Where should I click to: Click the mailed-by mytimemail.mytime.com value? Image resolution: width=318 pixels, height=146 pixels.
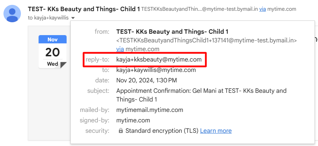(x=150, y=110)
